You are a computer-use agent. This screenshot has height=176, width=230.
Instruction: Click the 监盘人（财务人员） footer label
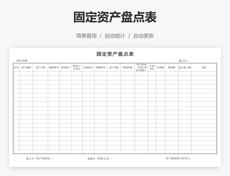pyautogui.click(x=100, y=158)
